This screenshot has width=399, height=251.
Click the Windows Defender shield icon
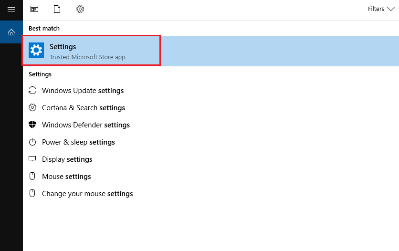(x=32, y=125)
